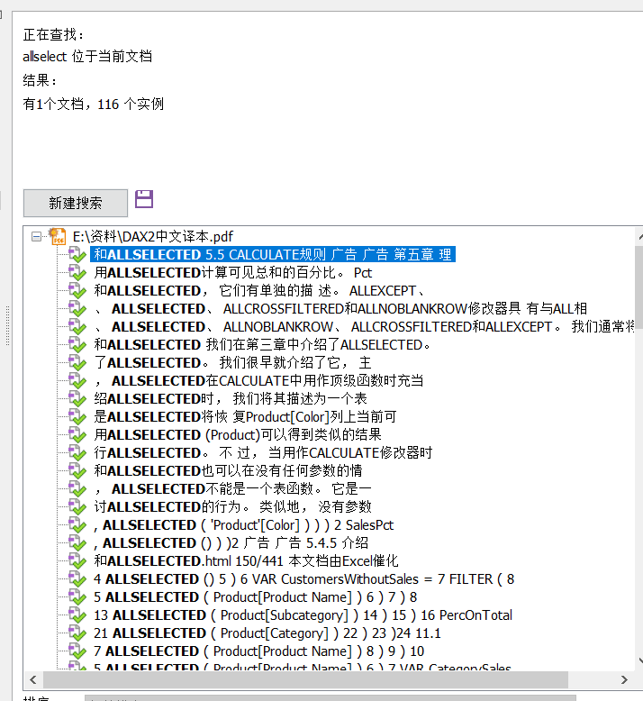Click result icon beside ALLSELECTED在CALCULATE中
Viewport: 643px width, 701px height.
pyautogui.click(x=77, y=381)
